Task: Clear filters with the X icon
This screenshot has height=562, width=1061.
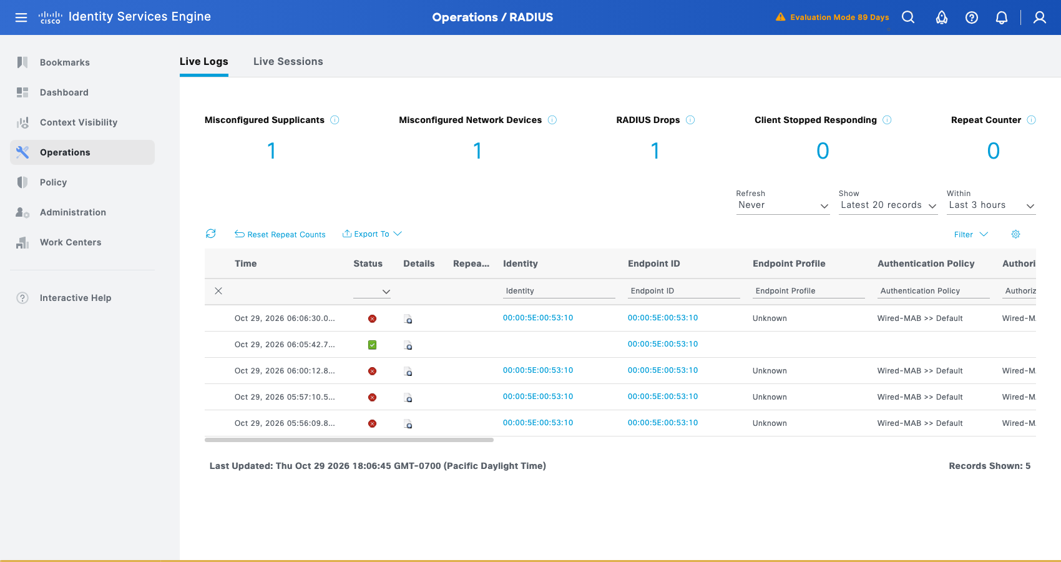Action: click(x=218, y=291)
